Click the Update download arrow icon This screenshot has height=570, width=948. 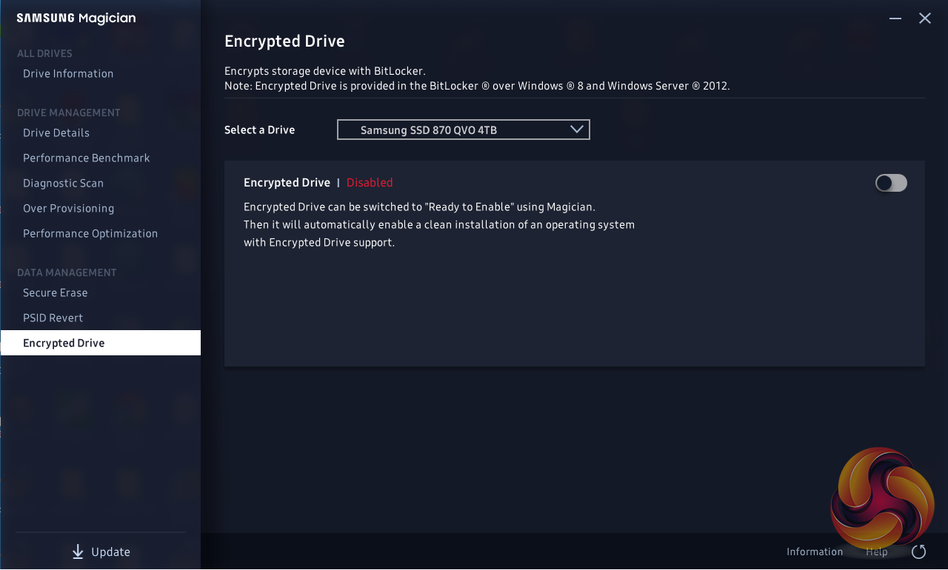78,551
